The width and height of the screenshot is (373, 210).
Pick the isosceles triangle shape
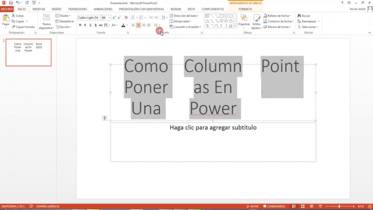pyautogui.click(x=208, y=21)
